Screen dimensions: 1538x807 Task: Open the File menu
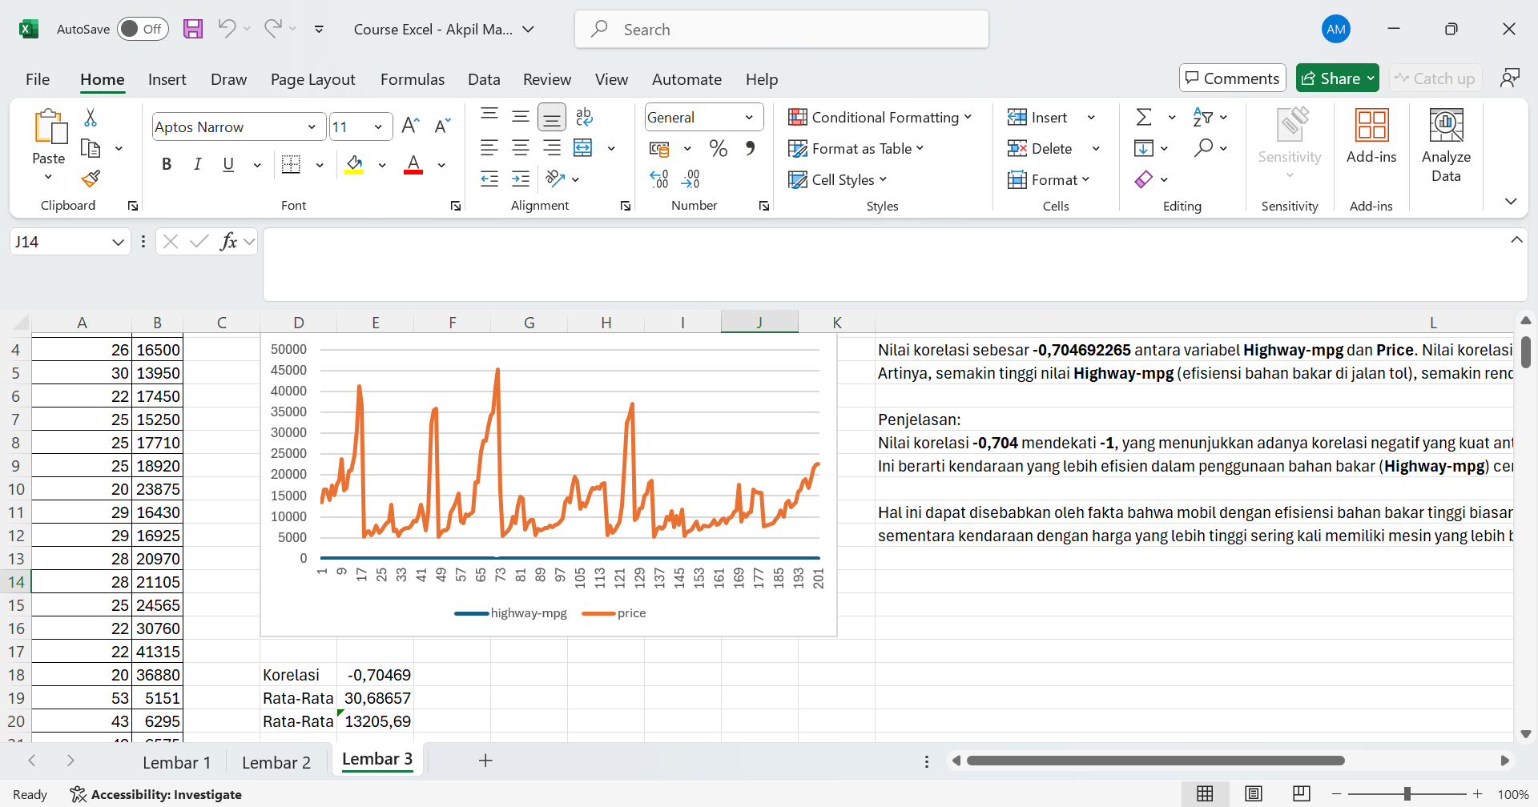click(38, 79)
